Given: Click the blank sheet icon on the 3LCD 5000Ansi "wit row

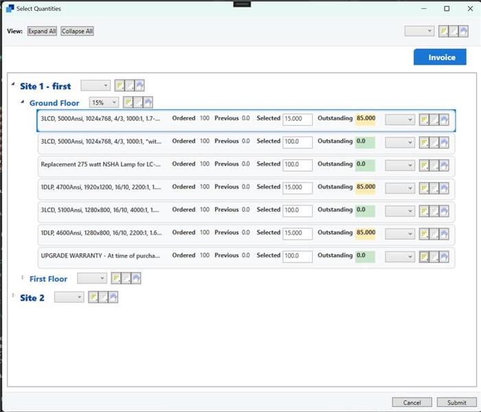Looking at the screenshot, I should 434,143.
